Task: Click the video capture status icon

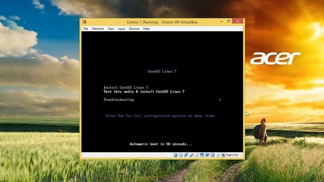Action: click(x=207, y=155)
